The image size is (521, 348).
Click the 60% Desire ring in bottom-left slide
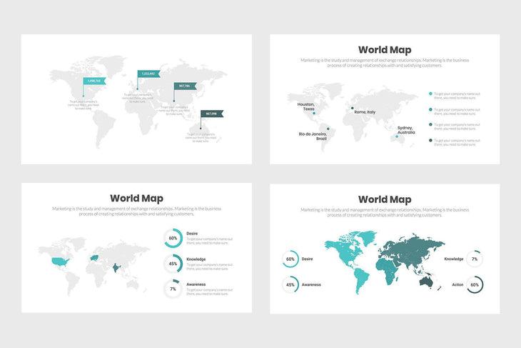click(x=173, y=239)
